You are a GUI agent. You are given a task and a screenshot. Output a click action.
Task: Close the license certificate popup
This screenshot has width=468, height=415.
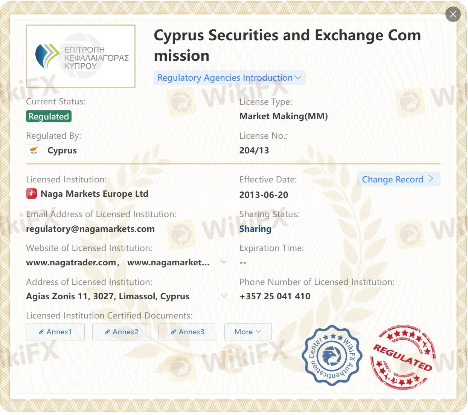point(453,14)
